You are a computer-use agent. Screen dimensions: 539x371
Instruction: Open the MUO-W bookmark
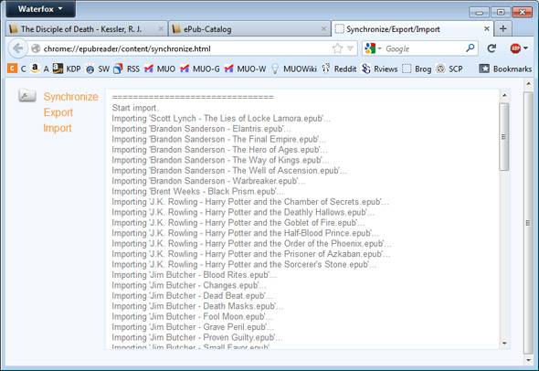245,69
